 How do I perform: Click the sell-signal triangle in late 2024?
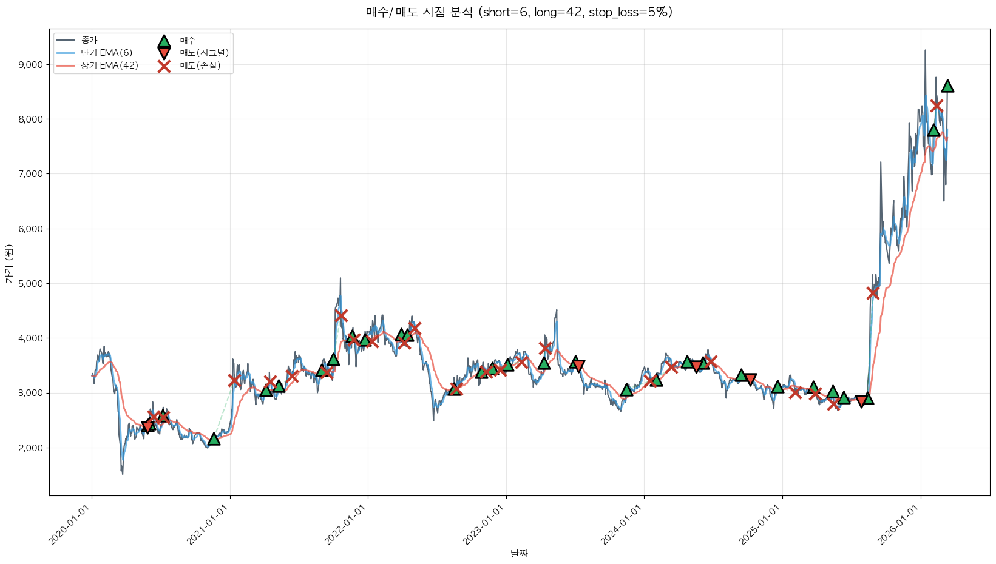pos(750,380)
